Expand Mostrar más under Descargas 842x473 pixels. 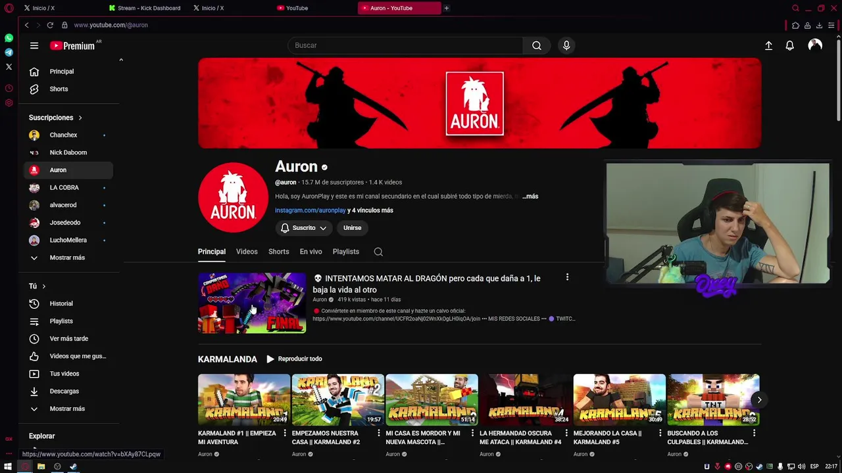pos(68,409)
